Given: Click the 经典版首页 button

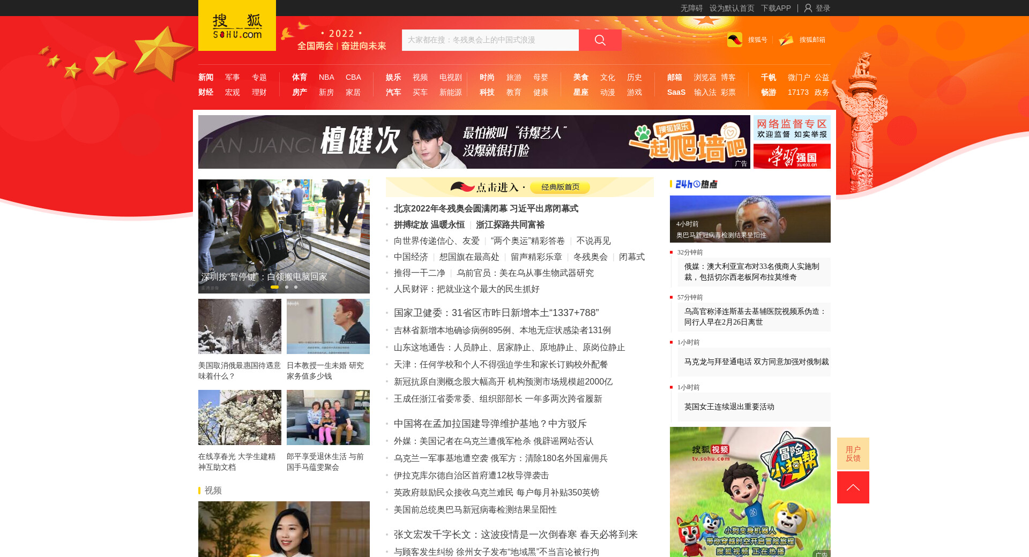Looking at the screenshot, I should click(560, 187).
